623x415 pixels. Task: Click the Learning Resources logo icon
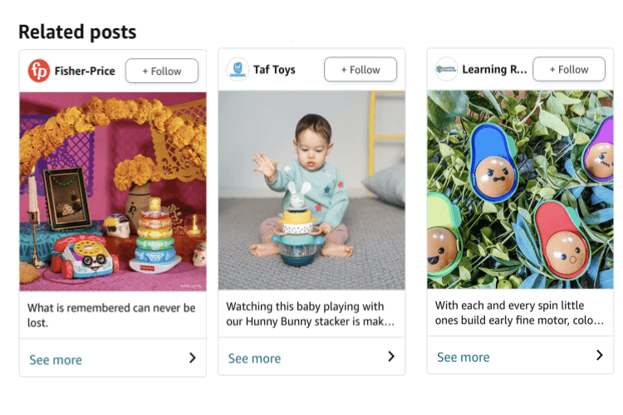click(446, 70)
